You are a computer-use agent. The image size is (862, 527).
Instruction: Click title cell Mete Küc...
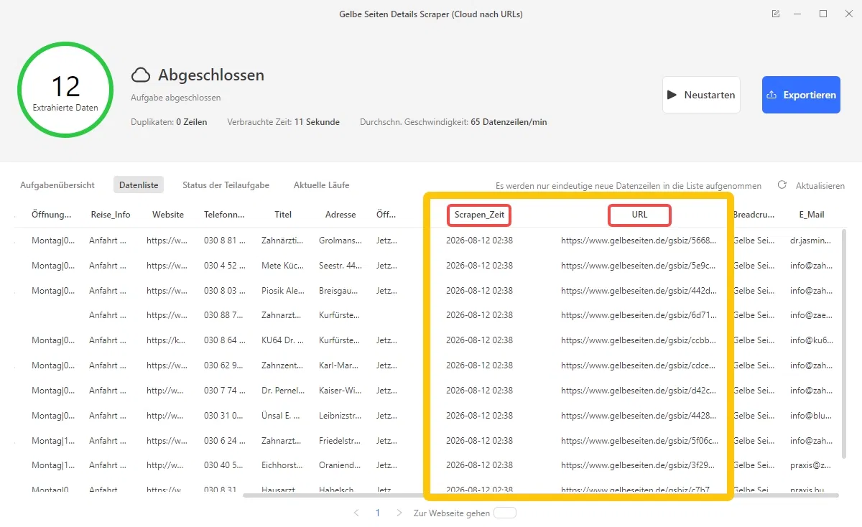coord(282,266)
